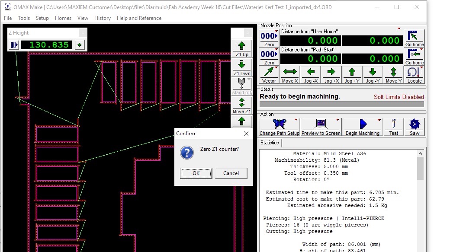This screenshot has height=252, width=453.
Task: Open red triangle menu on Locate button
Action: click(421, 68)
